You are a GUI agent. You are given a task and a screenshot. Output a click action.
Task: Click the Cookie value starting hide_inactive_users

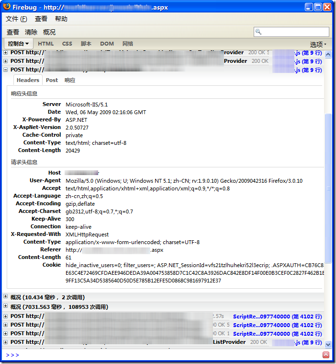195,273
